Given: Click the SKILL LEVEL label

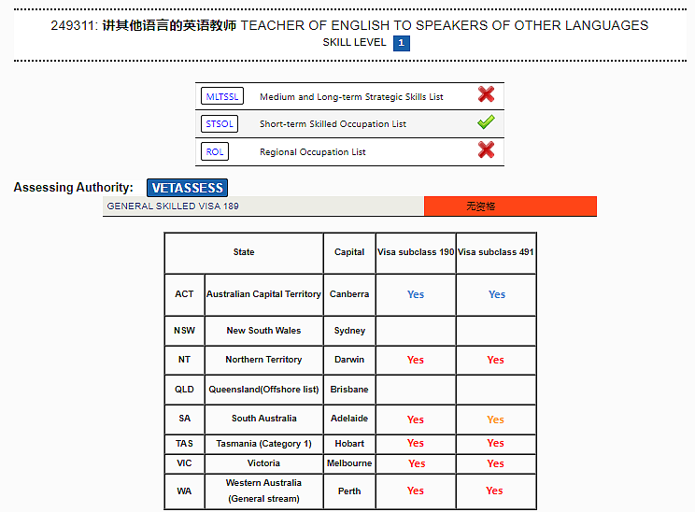Looking at the screenshot, I should (x=354, y=43).
